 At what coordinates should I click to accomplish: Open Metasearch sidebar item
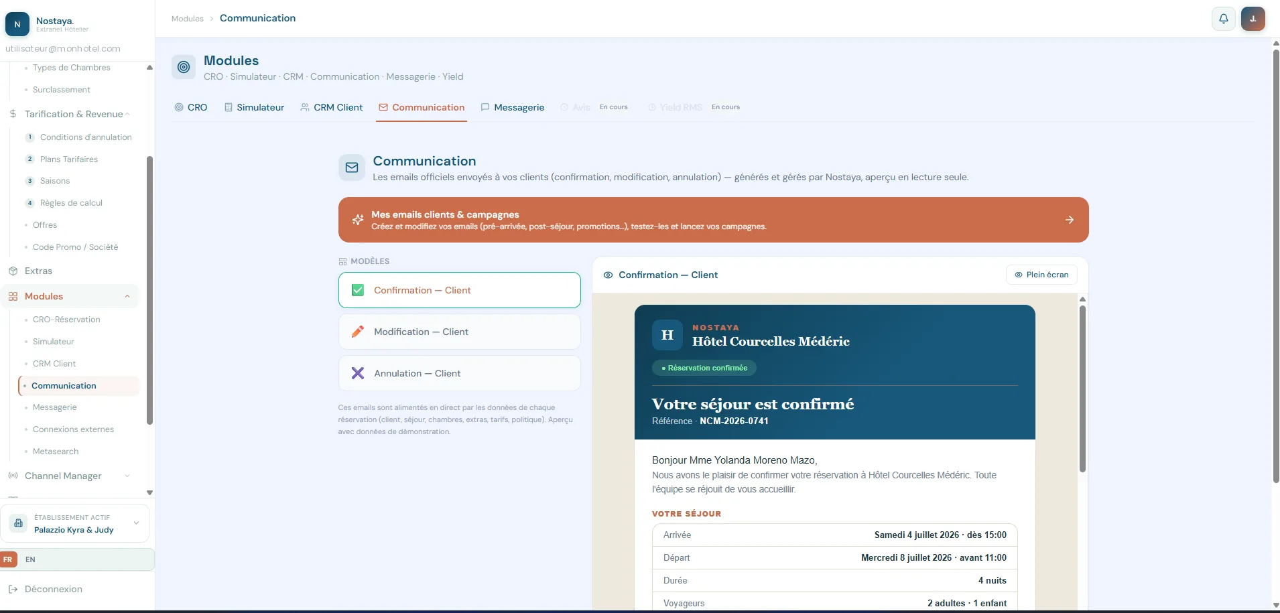pos(56,452)
